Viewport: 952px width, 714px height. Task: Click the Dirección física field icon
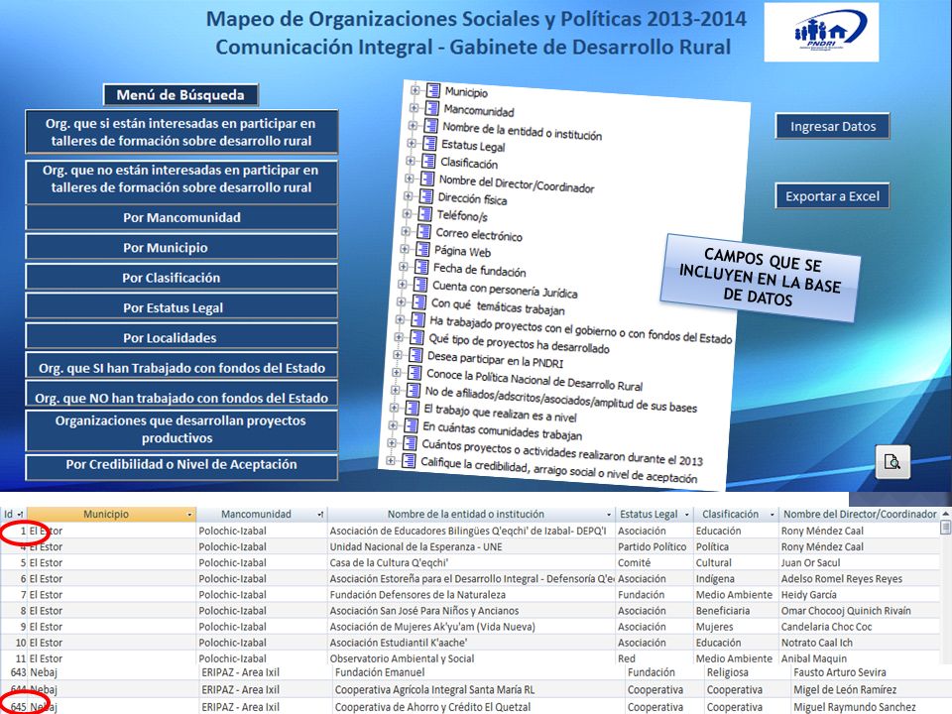pos(426,196)
